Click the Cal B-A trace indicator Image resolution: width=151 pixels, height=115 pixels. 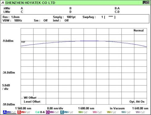pyautogui.click(x=40, y=112)
